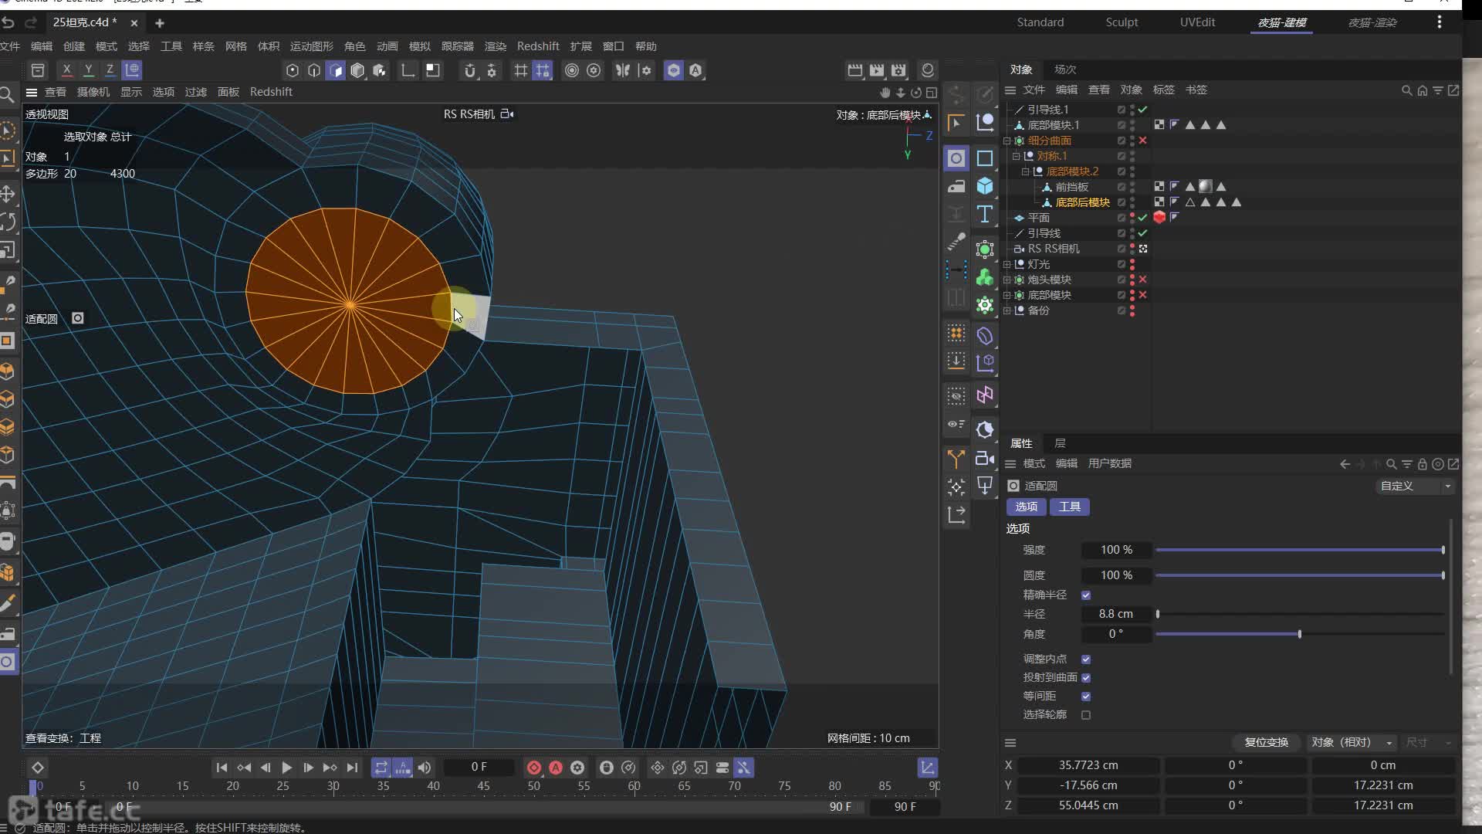Open the viewport 摄像机 menu
1482x834 pixels.
(x=93, y=92)
